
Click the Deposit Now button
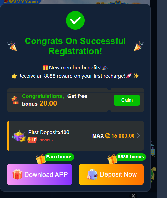click(x=111, y=174)
